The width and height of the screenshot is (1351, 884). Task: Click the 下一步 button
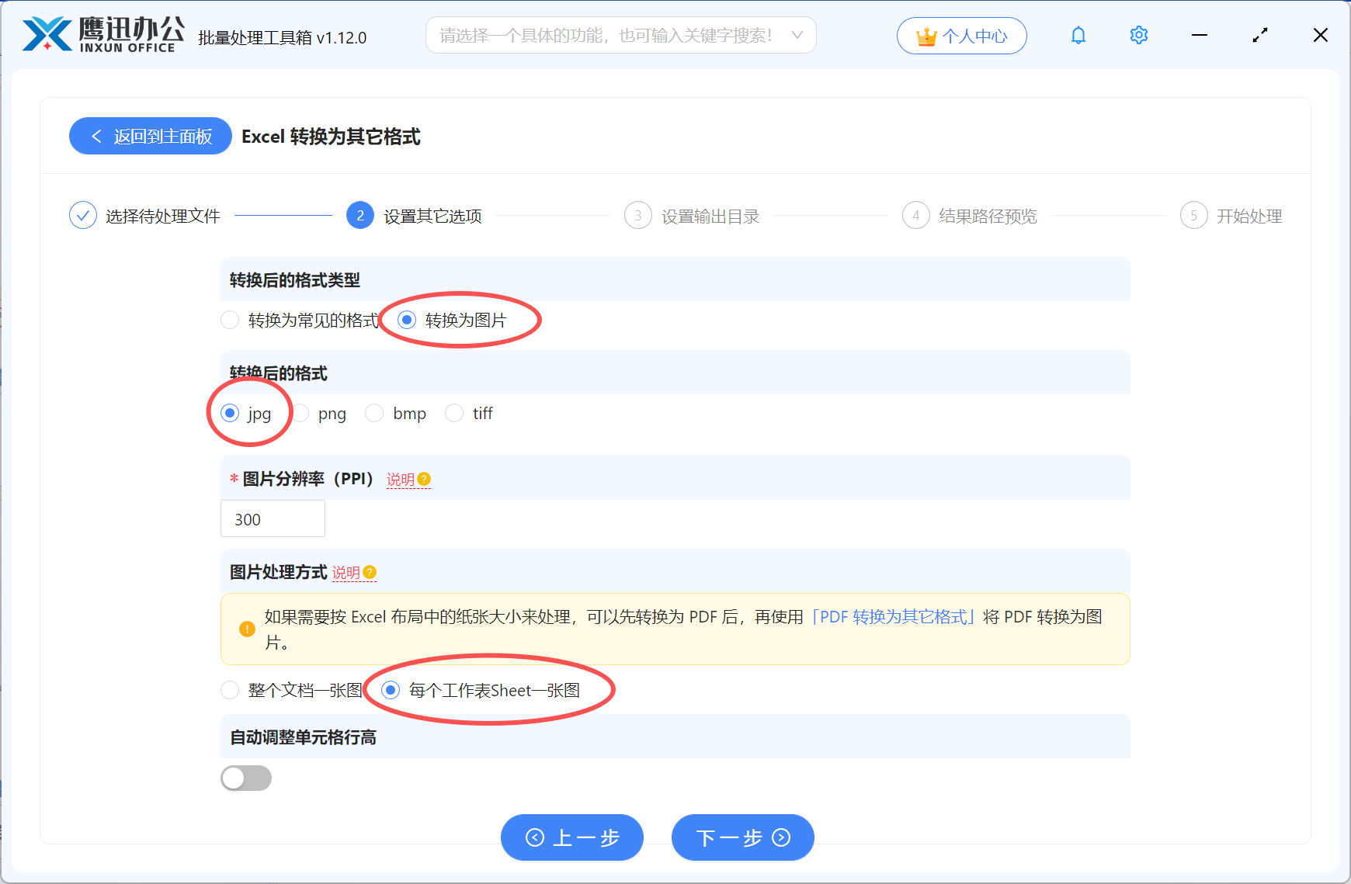point(742,837)
